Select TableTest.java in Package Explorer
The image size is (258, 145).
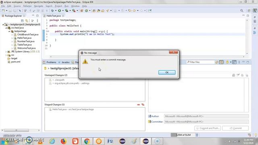24,45
